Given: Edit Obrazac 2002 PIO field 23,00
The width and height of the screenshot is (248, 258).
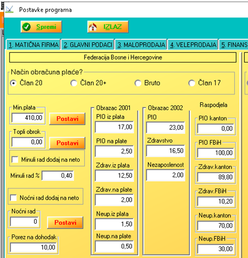Looking at the screenshot, I should (x=165, y=128).
